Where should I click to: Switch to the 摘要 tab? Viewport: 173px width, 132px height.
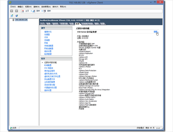coord(49,24)
